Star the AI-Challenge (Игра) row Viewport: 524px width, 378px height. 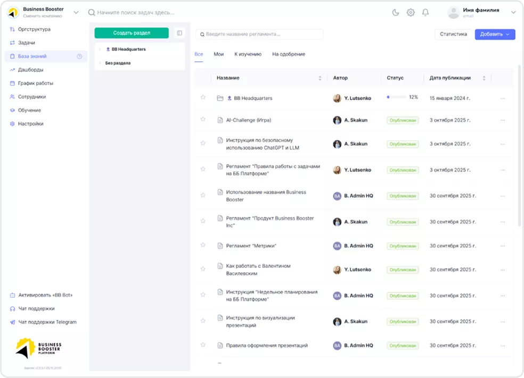[203, 119]
